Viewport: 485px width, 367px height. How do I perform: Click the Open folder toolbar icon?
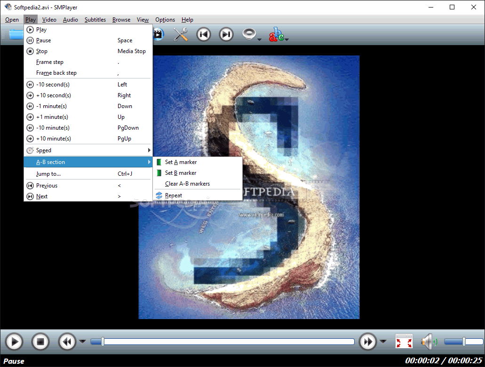16,34
